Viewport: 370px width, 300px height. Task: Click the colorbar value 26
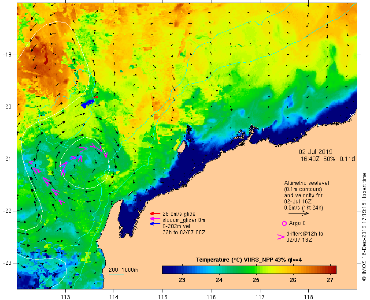[x=293, y=280]
